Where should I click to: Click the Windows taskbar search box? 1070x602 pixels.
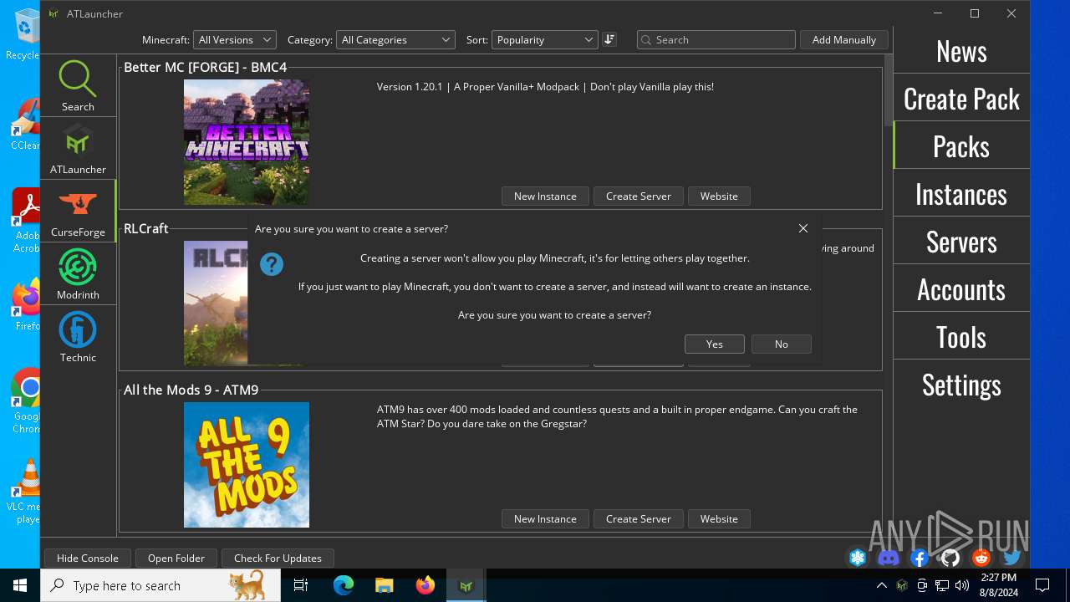(x=160, y=585)
